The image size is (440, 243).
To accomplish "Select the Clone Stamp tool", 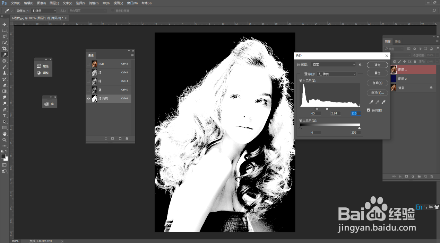I will 5,73.
